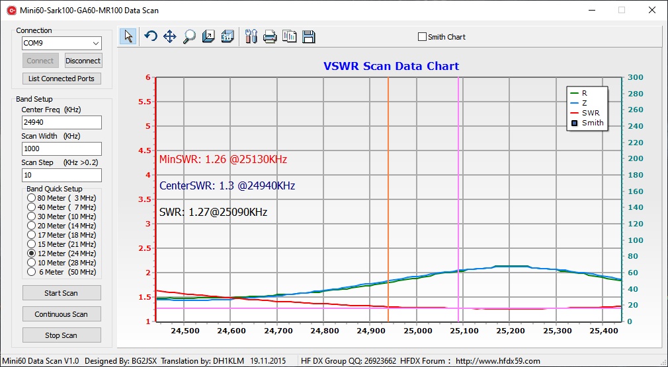Click the 24,500 x-axis label

point(184,331)
